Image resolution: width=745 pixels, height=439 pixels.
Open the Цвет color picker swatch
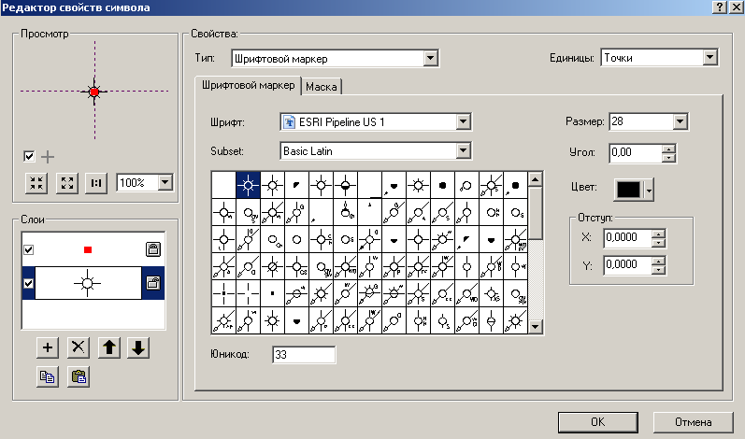click(x=634, y=190)
